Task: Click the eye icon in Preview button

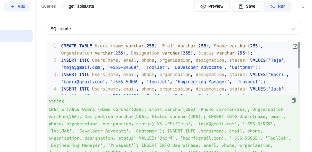Action: (x=203, y=7)
